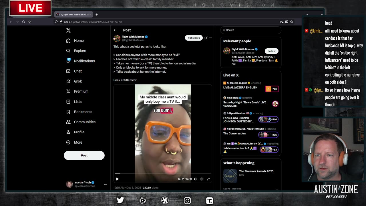Image resolution: width=366 pixels, height=206 pixels.
Task: Play the video with the play button
Action: coord(117,179)
